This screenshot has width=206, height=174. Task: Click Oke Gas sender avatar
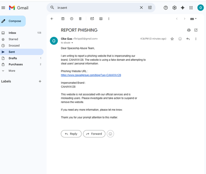[x=54, y=41]
